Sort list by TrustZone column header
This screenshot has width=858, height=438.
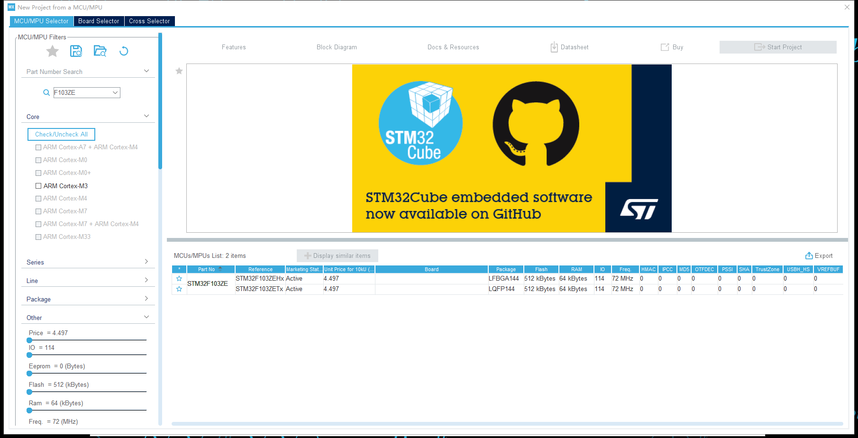pos(767,269)
